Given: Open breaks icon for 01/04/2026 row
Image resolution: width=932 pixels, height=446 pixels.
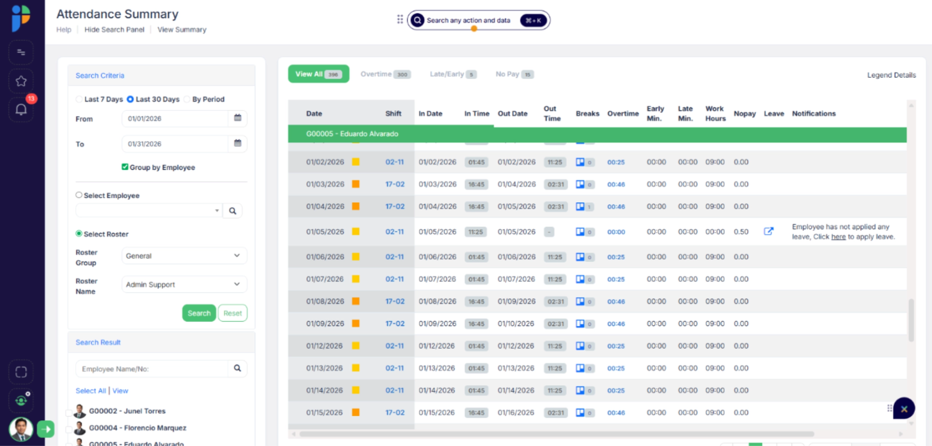Looking at the screenshot, I should click(580, 206).
